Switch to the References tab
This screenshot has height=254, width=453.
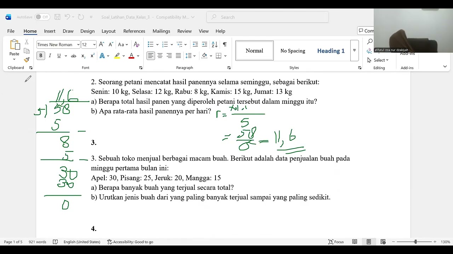(x=134, y=31)
